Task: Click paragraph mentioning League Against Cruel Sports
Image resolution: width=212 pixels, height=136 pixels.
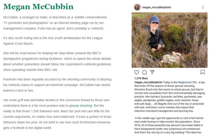Action: (53, 41)
